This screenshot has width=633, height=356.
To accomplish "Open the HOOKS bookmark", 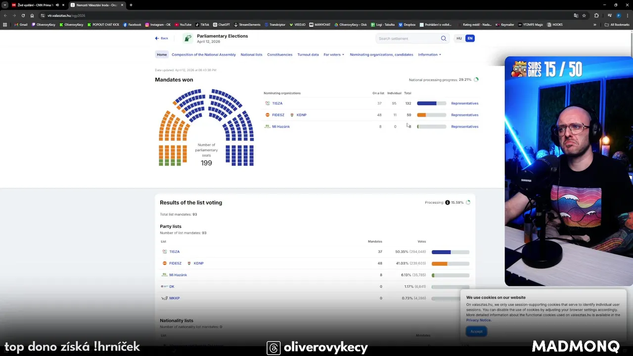I will 555,25.
